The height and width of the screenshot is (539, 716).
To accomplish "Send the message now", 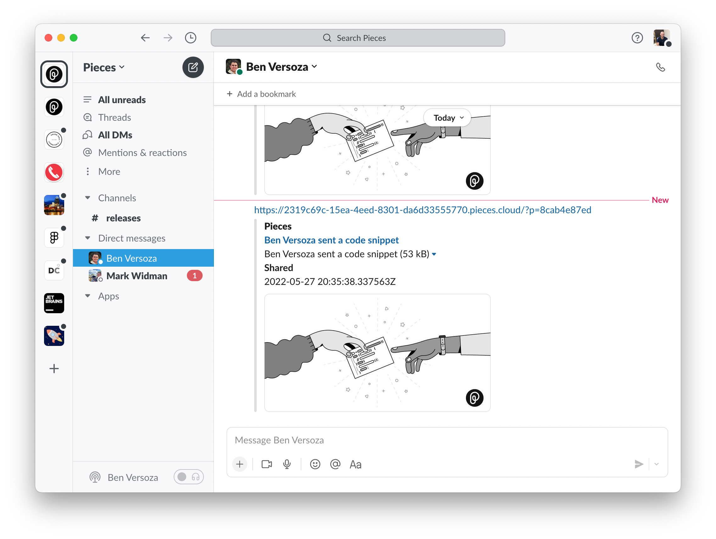I will pyautogui.click(x=639, y=464).
